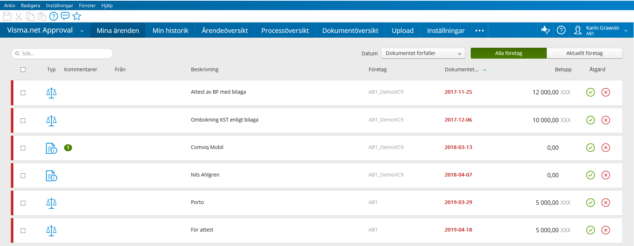Reject the Comviq Mobil document
Image resolution: width=634 pixels, height=246 pixels.
[x=606, y=148]
